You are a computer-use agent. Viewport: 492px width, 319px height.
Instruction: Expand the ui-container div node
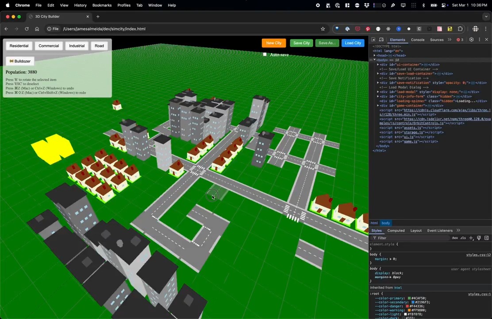point(378,64)
